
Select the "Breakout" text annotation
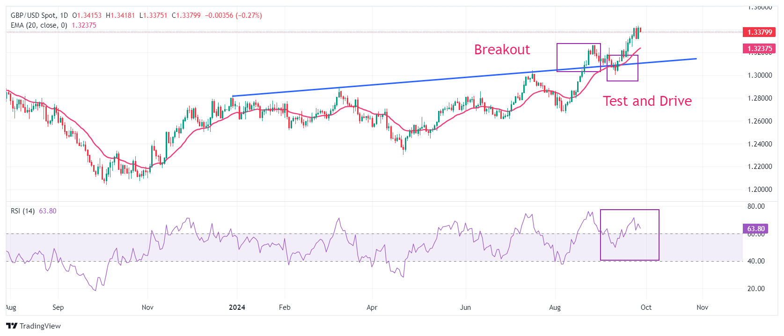click(x=502, y=50)
